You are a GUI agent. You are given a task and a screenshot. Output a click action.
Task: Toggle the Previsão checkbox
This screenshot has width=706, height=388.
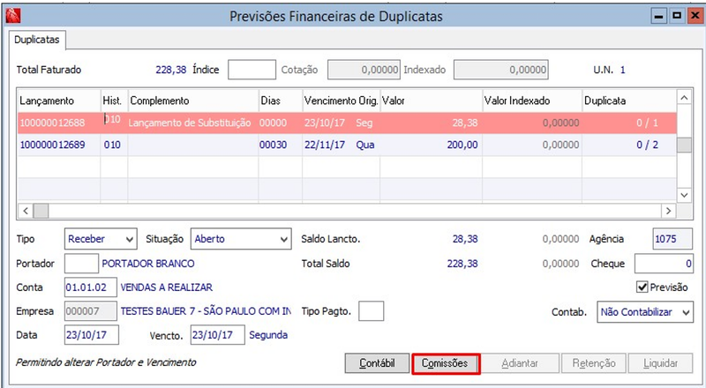click(642, 287)
